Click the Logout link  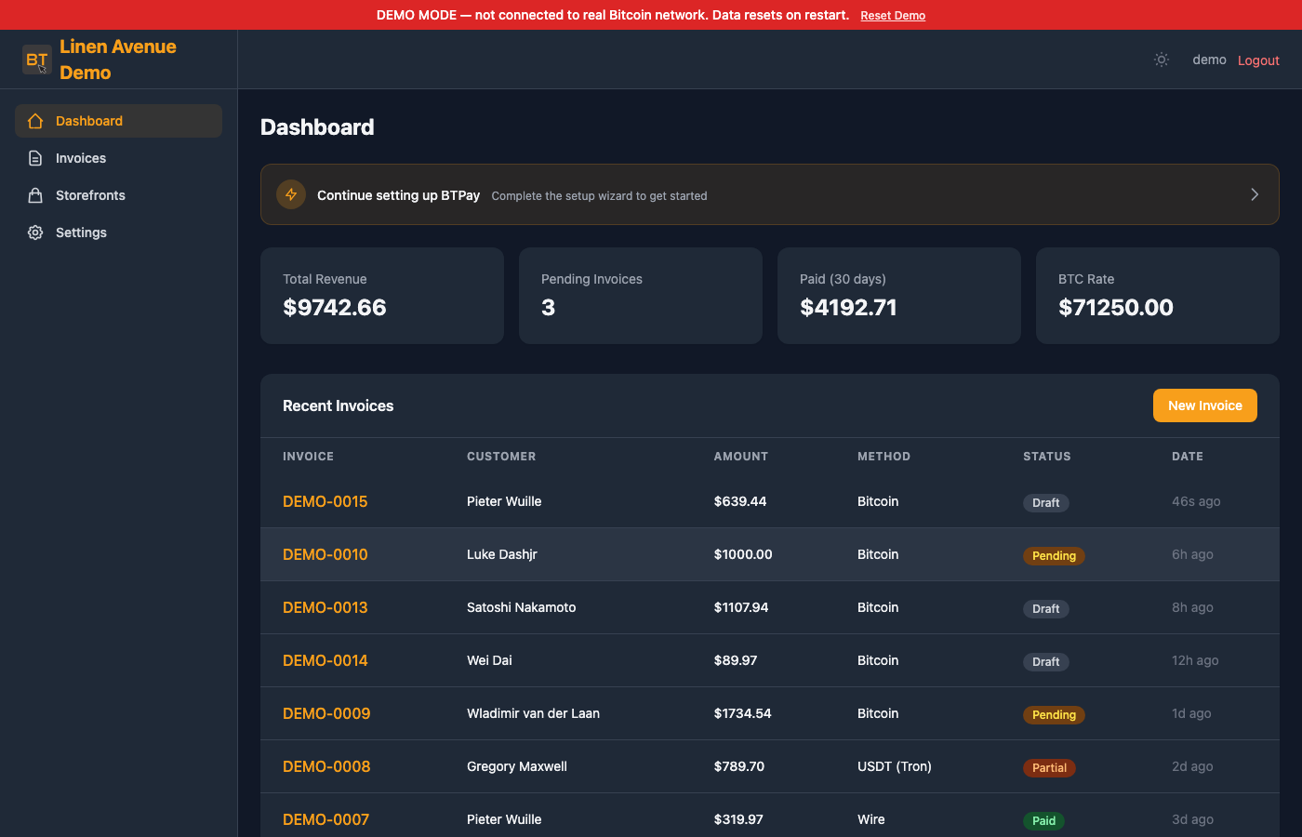coord(1258,60)
